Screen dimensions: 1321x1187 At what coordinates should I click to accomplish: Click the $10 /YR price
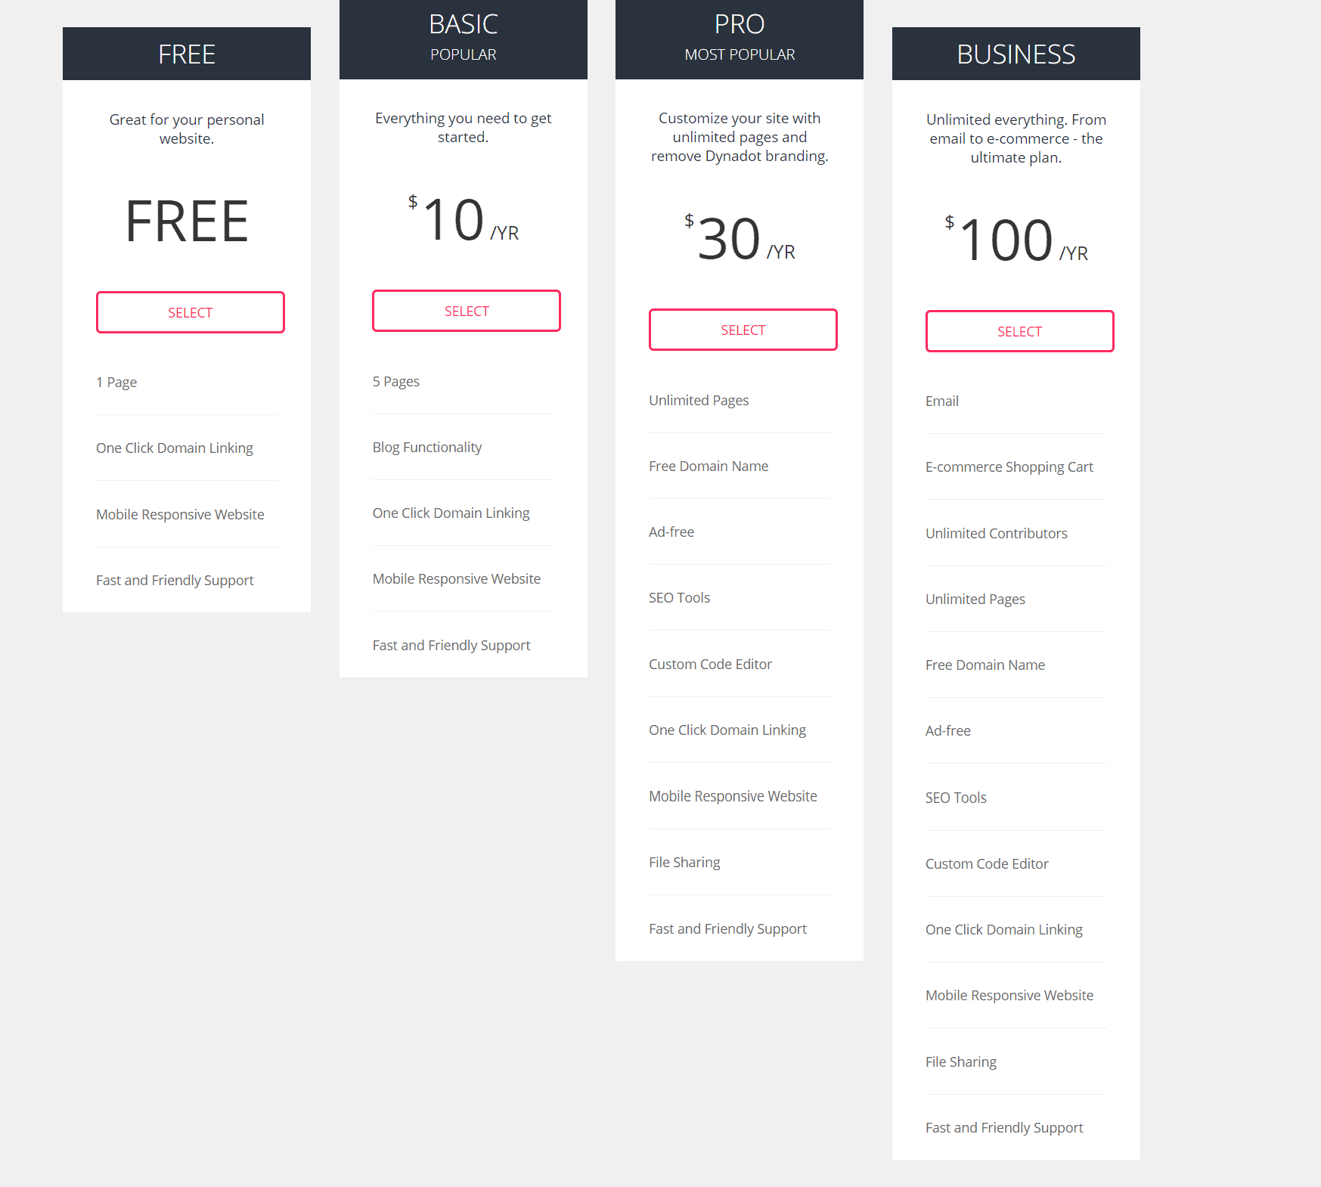coord(464,220)
